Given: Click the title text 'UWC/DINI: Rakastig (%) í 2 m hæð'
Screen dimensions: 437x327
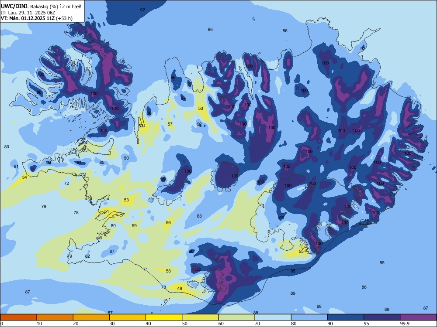Looking at the screenshot, I should pos(41,7).
